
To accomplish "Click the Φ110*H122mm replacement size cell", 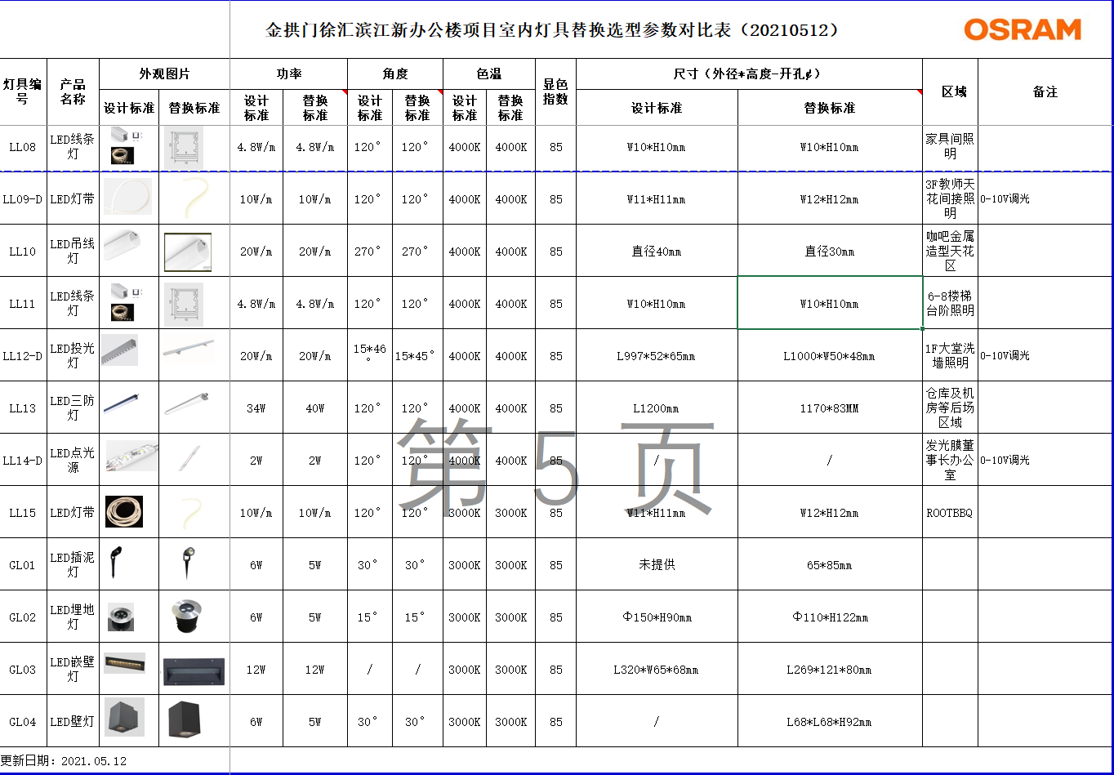I will pos(830,617).
